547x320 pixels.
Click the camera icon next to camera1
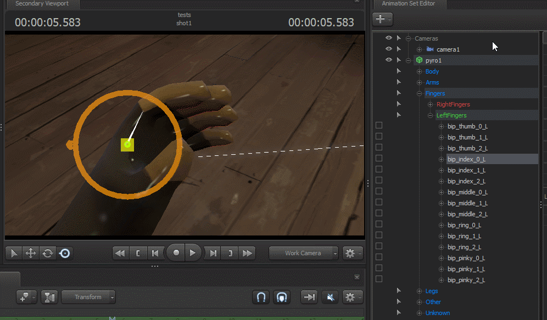(430, 49)
